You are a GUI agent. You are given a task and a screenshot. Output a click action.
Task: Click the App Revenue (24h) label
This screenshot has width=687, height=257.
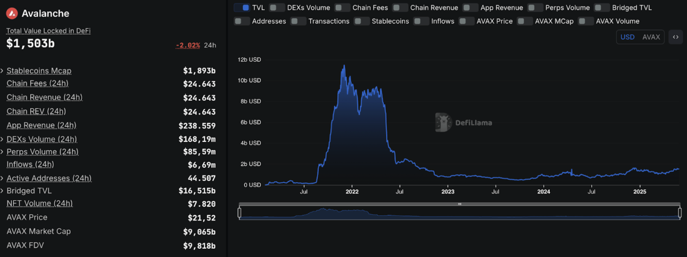coord(41,125)
